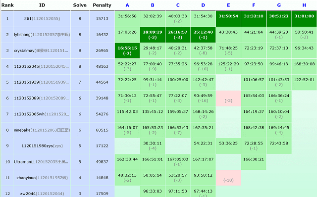The height and width of the screenshot is (197, 317).
Task: Click the Solve column header
Action: [x=80, y=5]
